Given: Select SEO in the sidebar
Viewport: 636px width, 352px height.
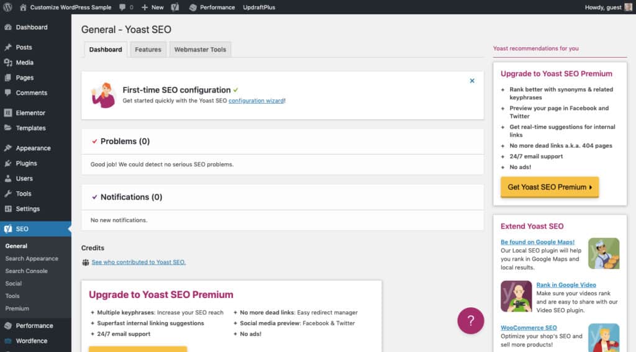Looking at the screenshot, I should pyautogui.click(x=35, y=228).
